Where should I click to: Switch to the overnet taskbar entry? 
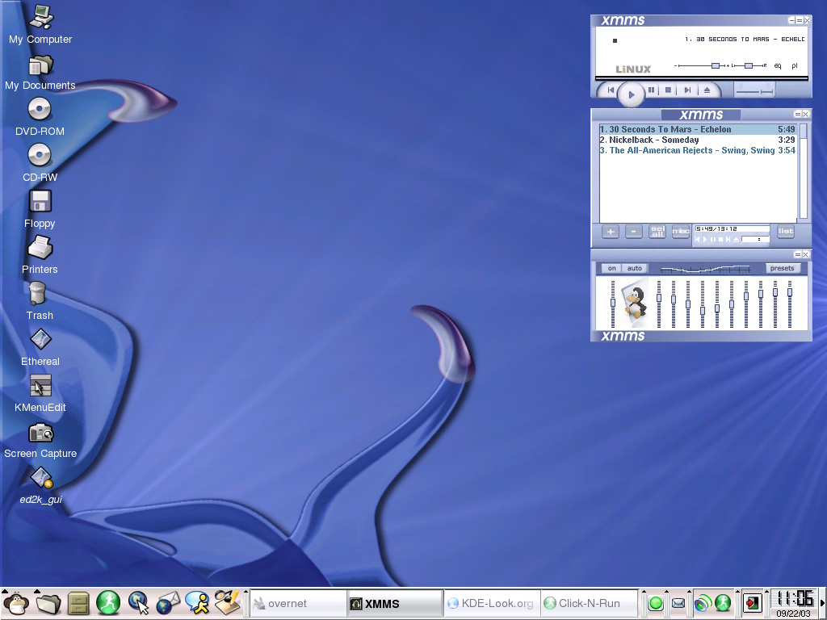(x=298, y=603)
